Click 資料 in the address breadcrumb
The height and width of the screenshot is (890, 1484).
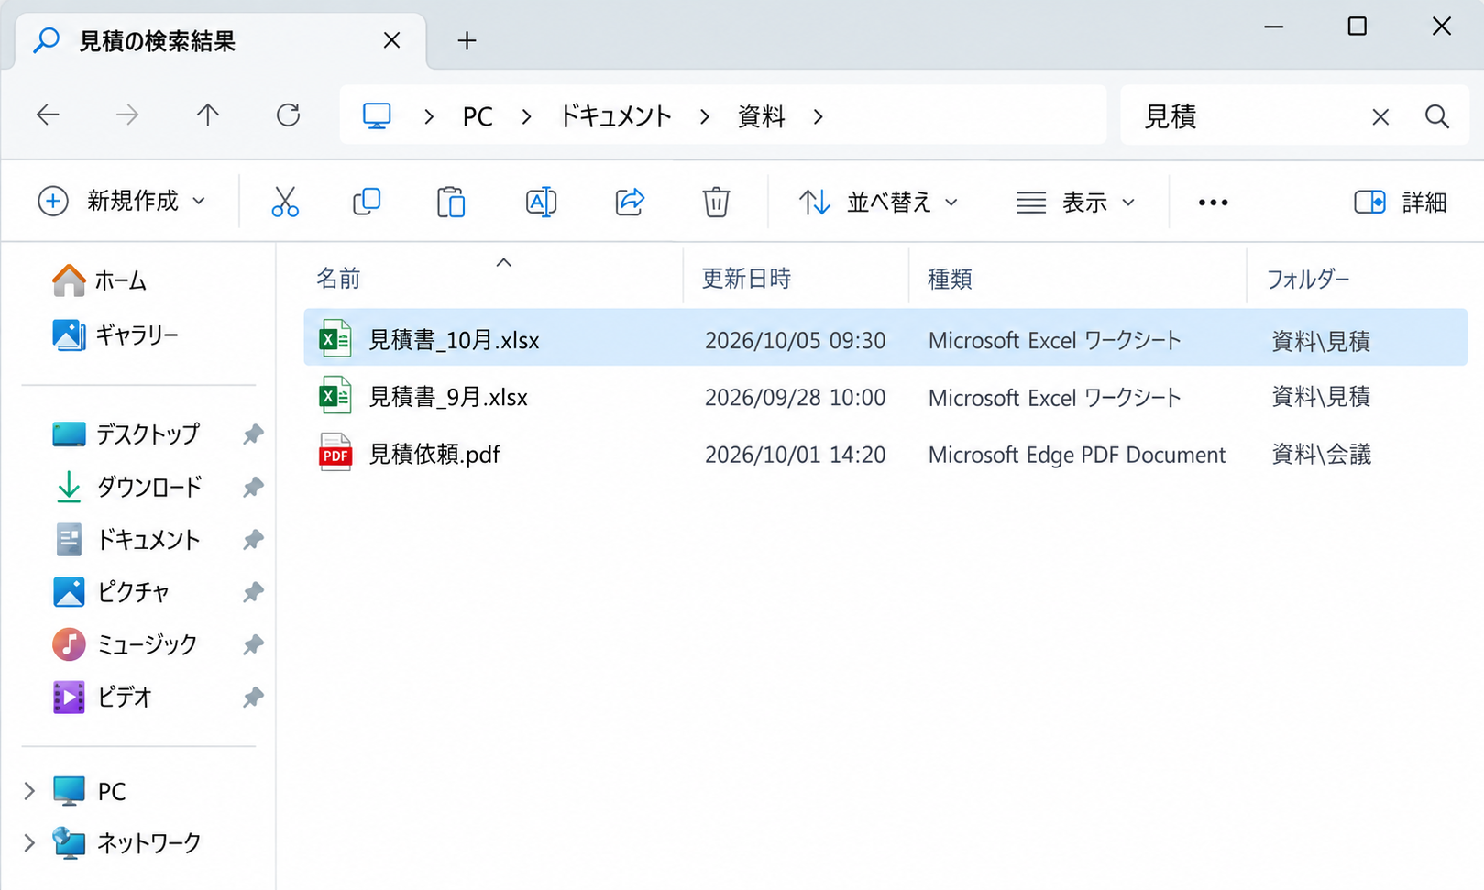click(x=762, y=116)
